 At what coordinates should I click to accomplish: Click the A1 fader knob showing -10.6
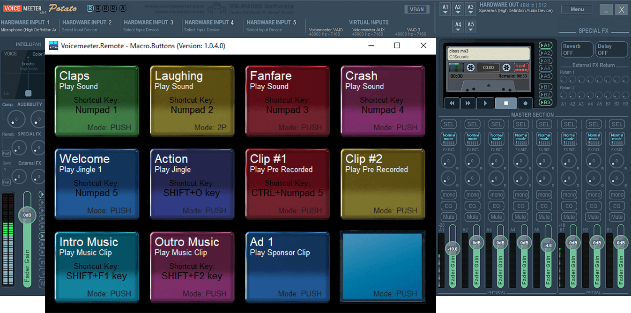453,249
